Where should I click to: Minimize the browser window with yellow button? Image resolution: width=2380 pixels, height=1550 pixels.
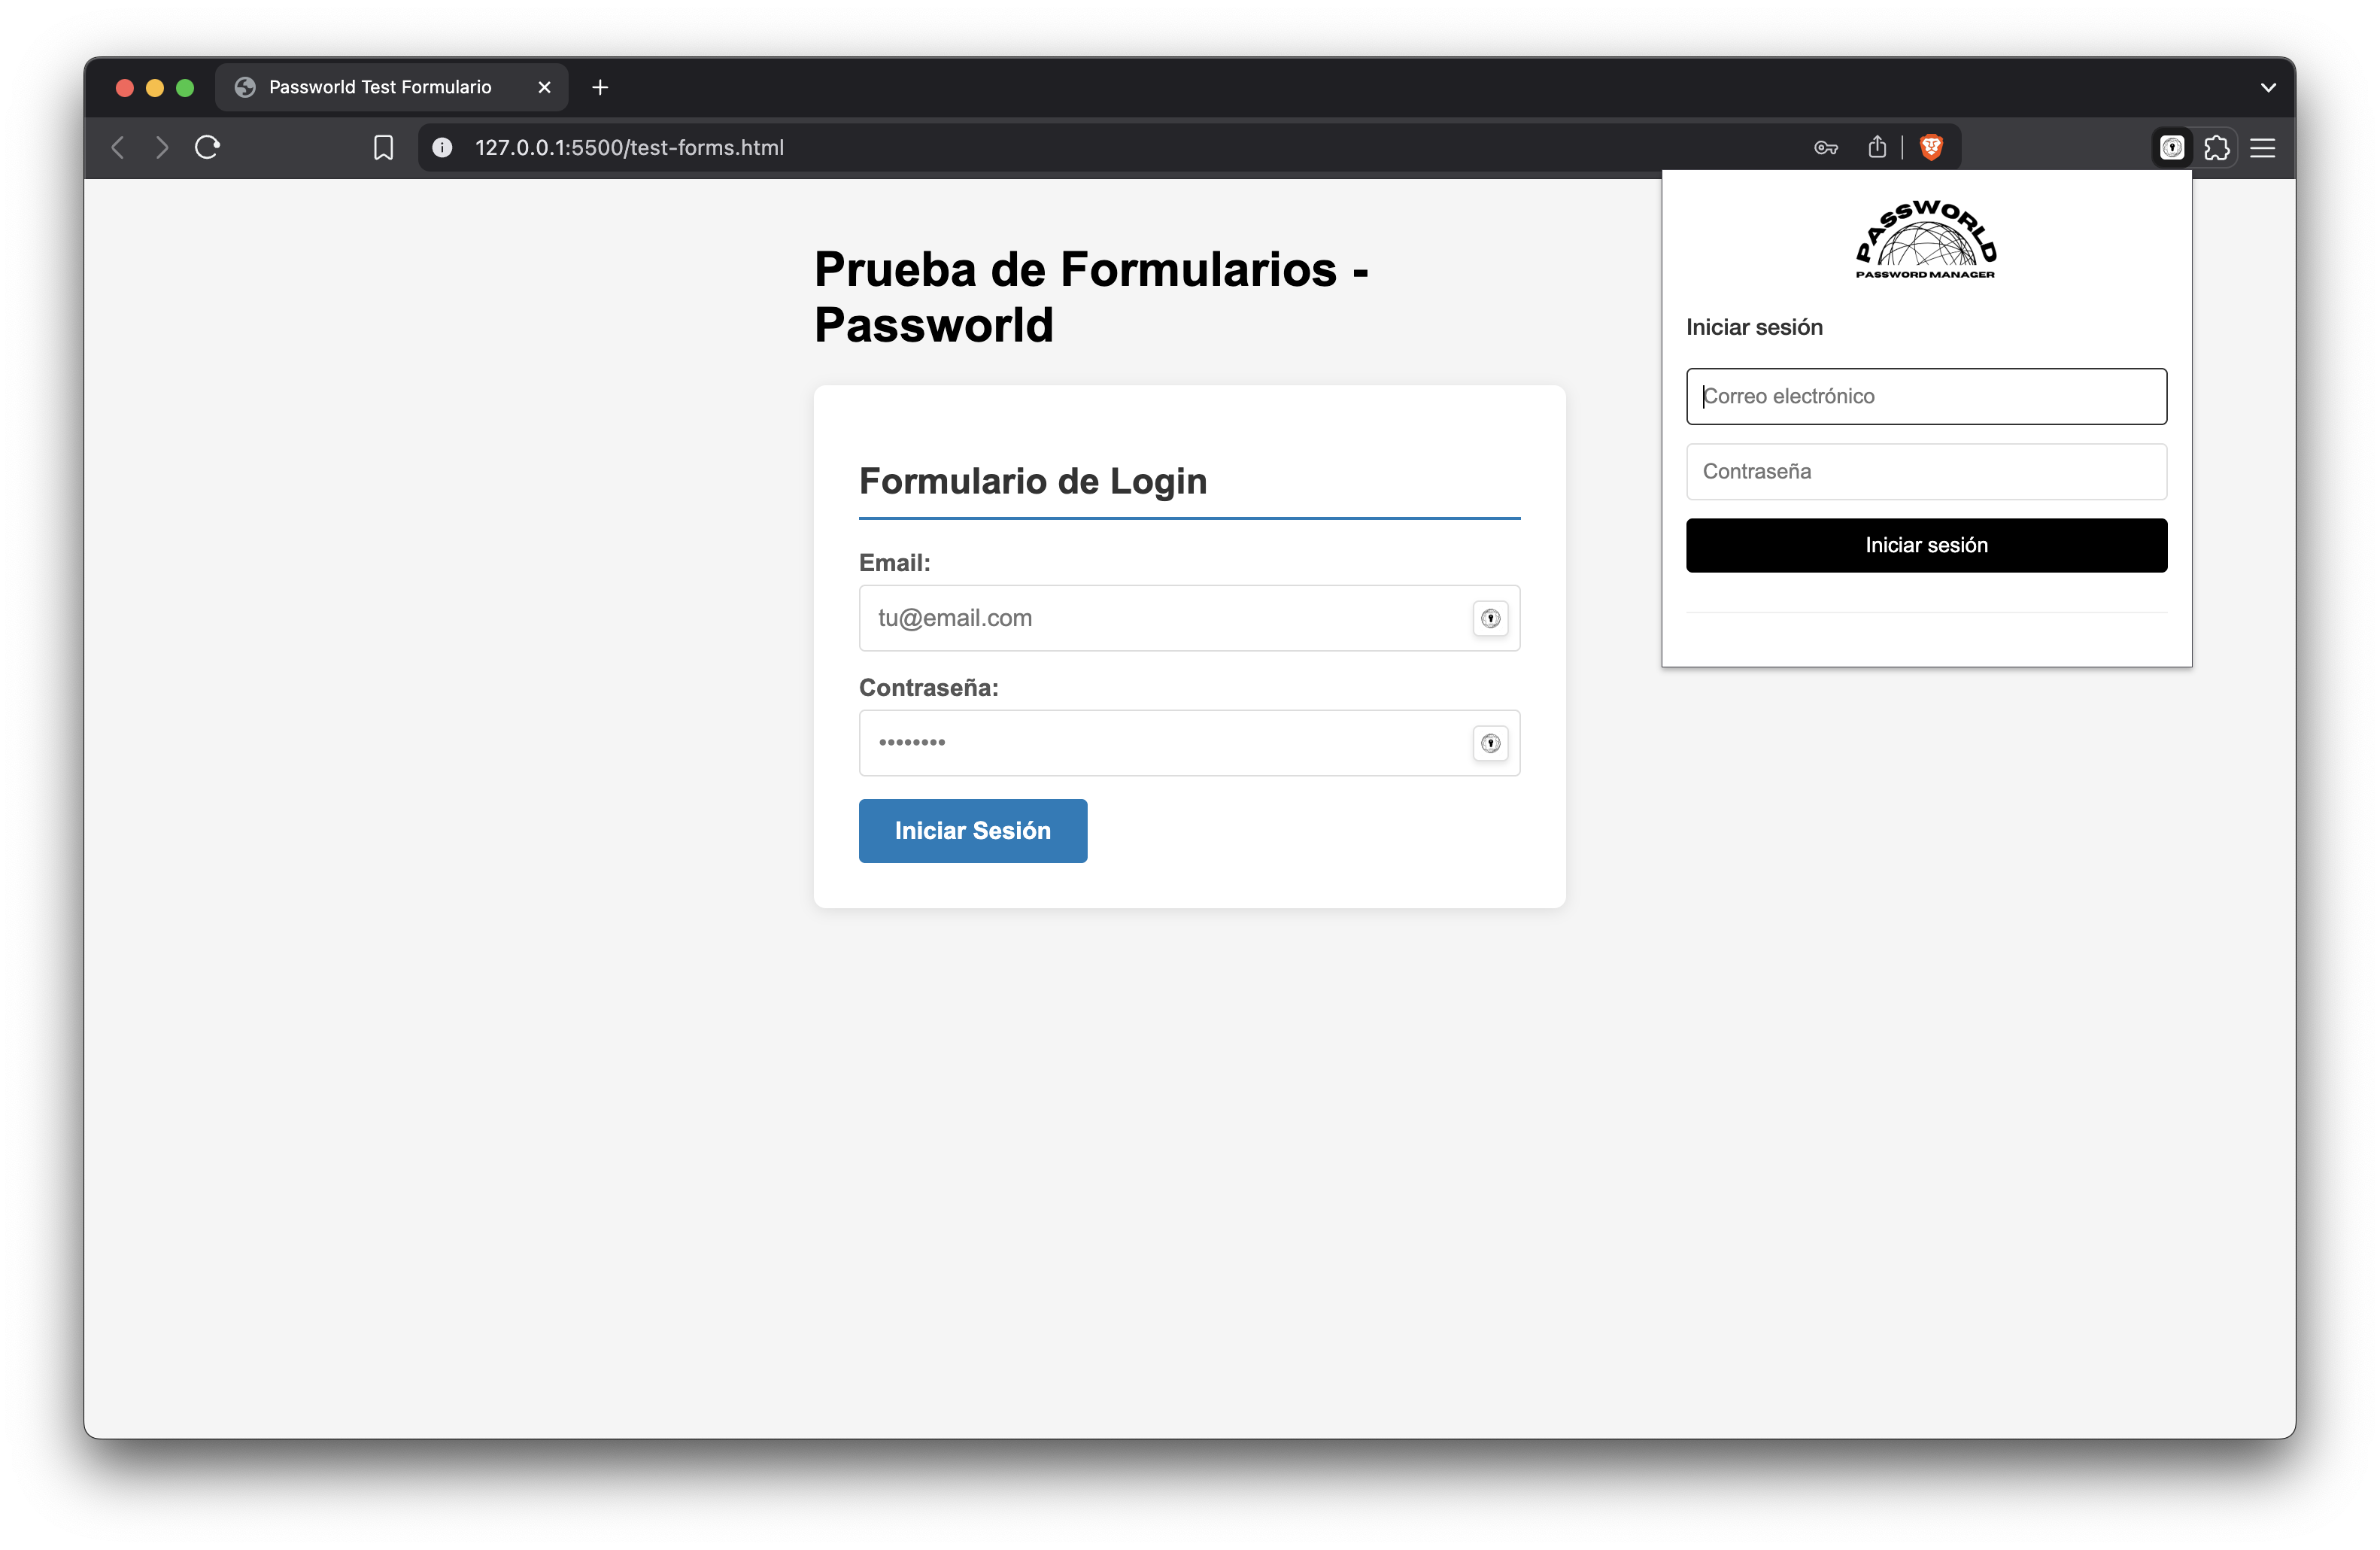pos(155,88)
